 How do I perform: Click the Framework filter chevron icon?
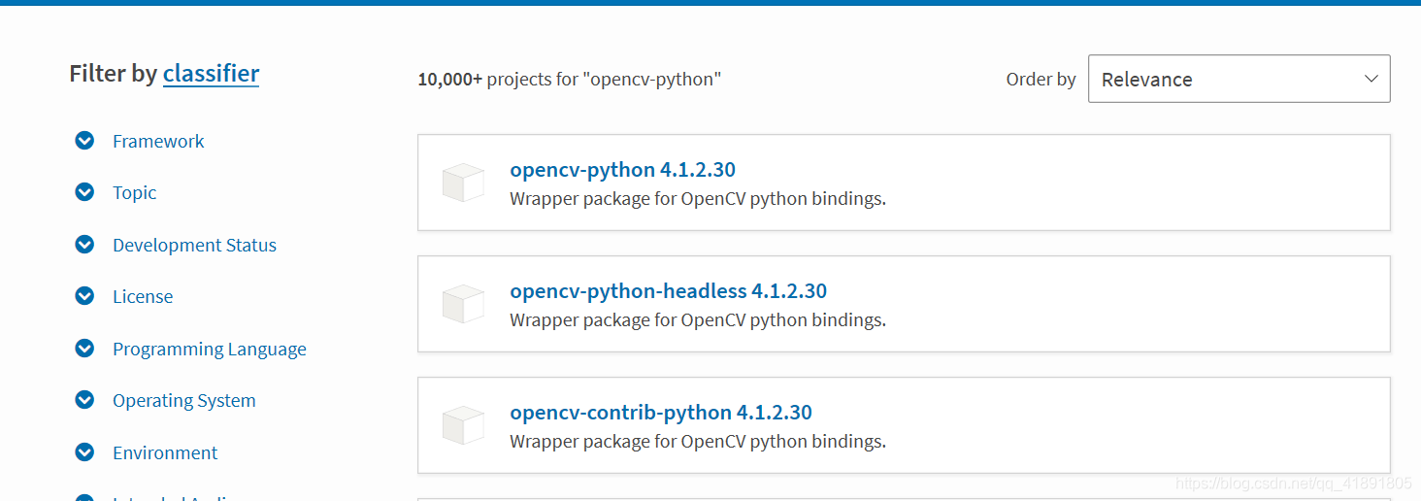coord(84,141)
